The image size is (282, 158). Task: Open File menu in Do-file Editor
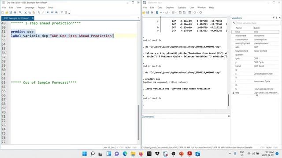point(4,7)
